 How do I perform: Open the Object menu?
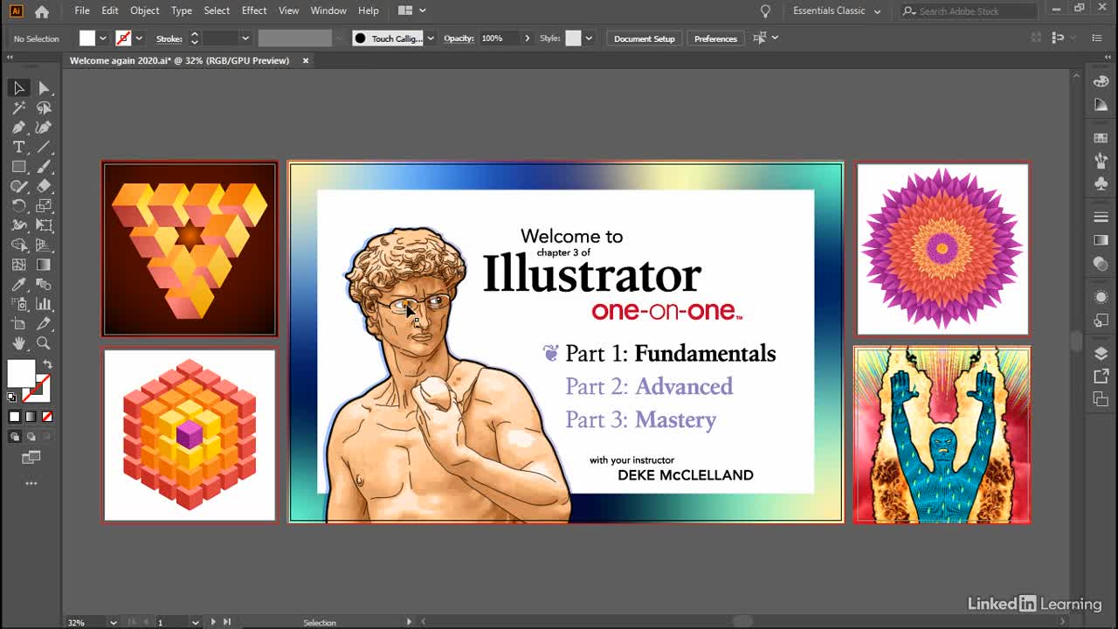(x=145, y=10)
